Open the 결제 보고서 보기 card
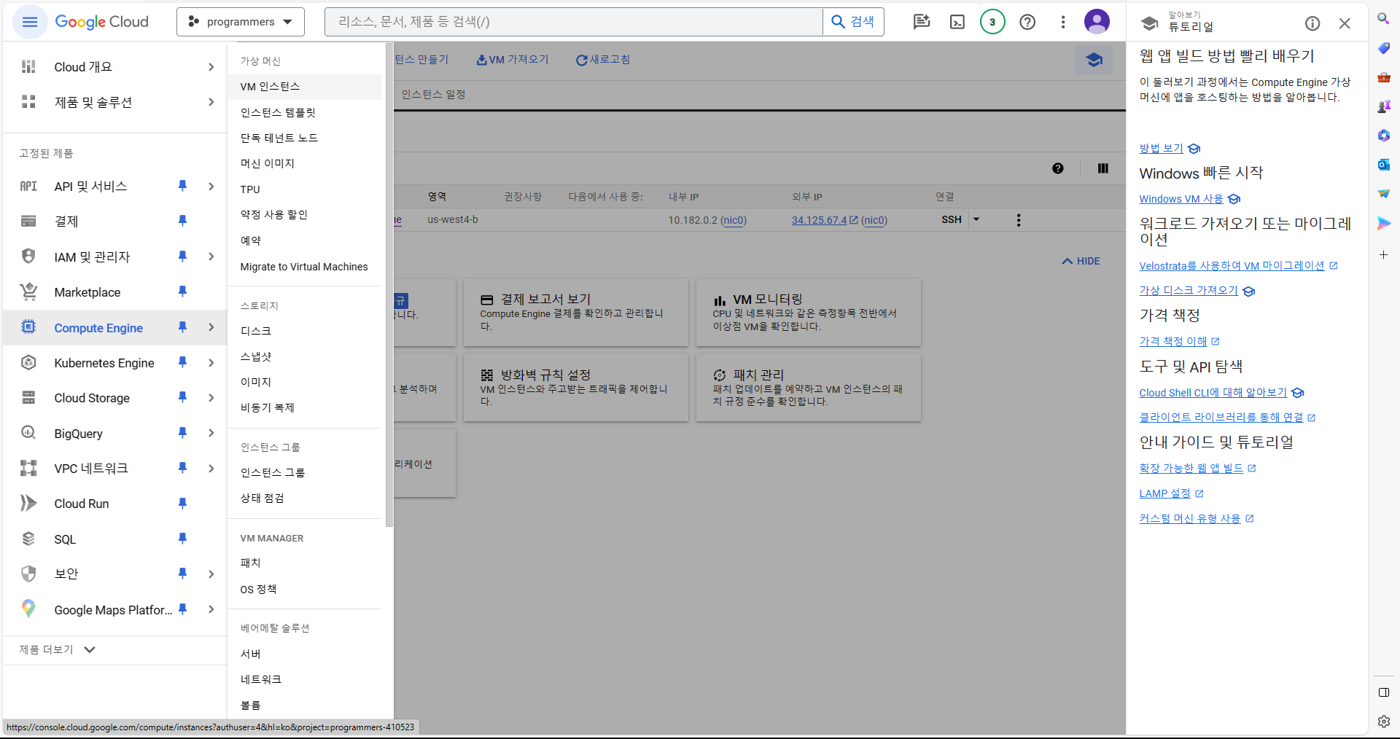1400x739 pixels. point(576,313)
